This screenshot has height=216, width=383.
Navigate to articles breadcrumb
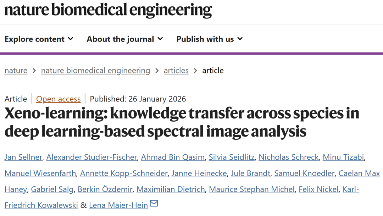[176, 71]
